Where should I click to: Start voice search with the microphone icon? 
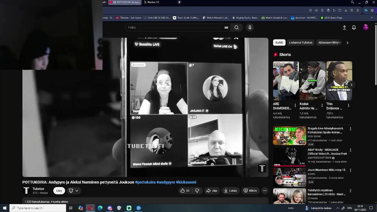click(x=250, y=27)
